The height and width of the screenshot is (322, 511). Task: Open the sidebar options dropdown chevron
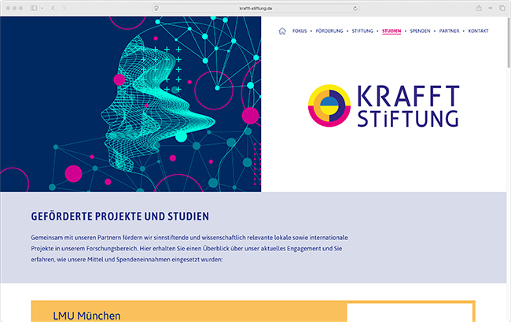click(42, 8)
